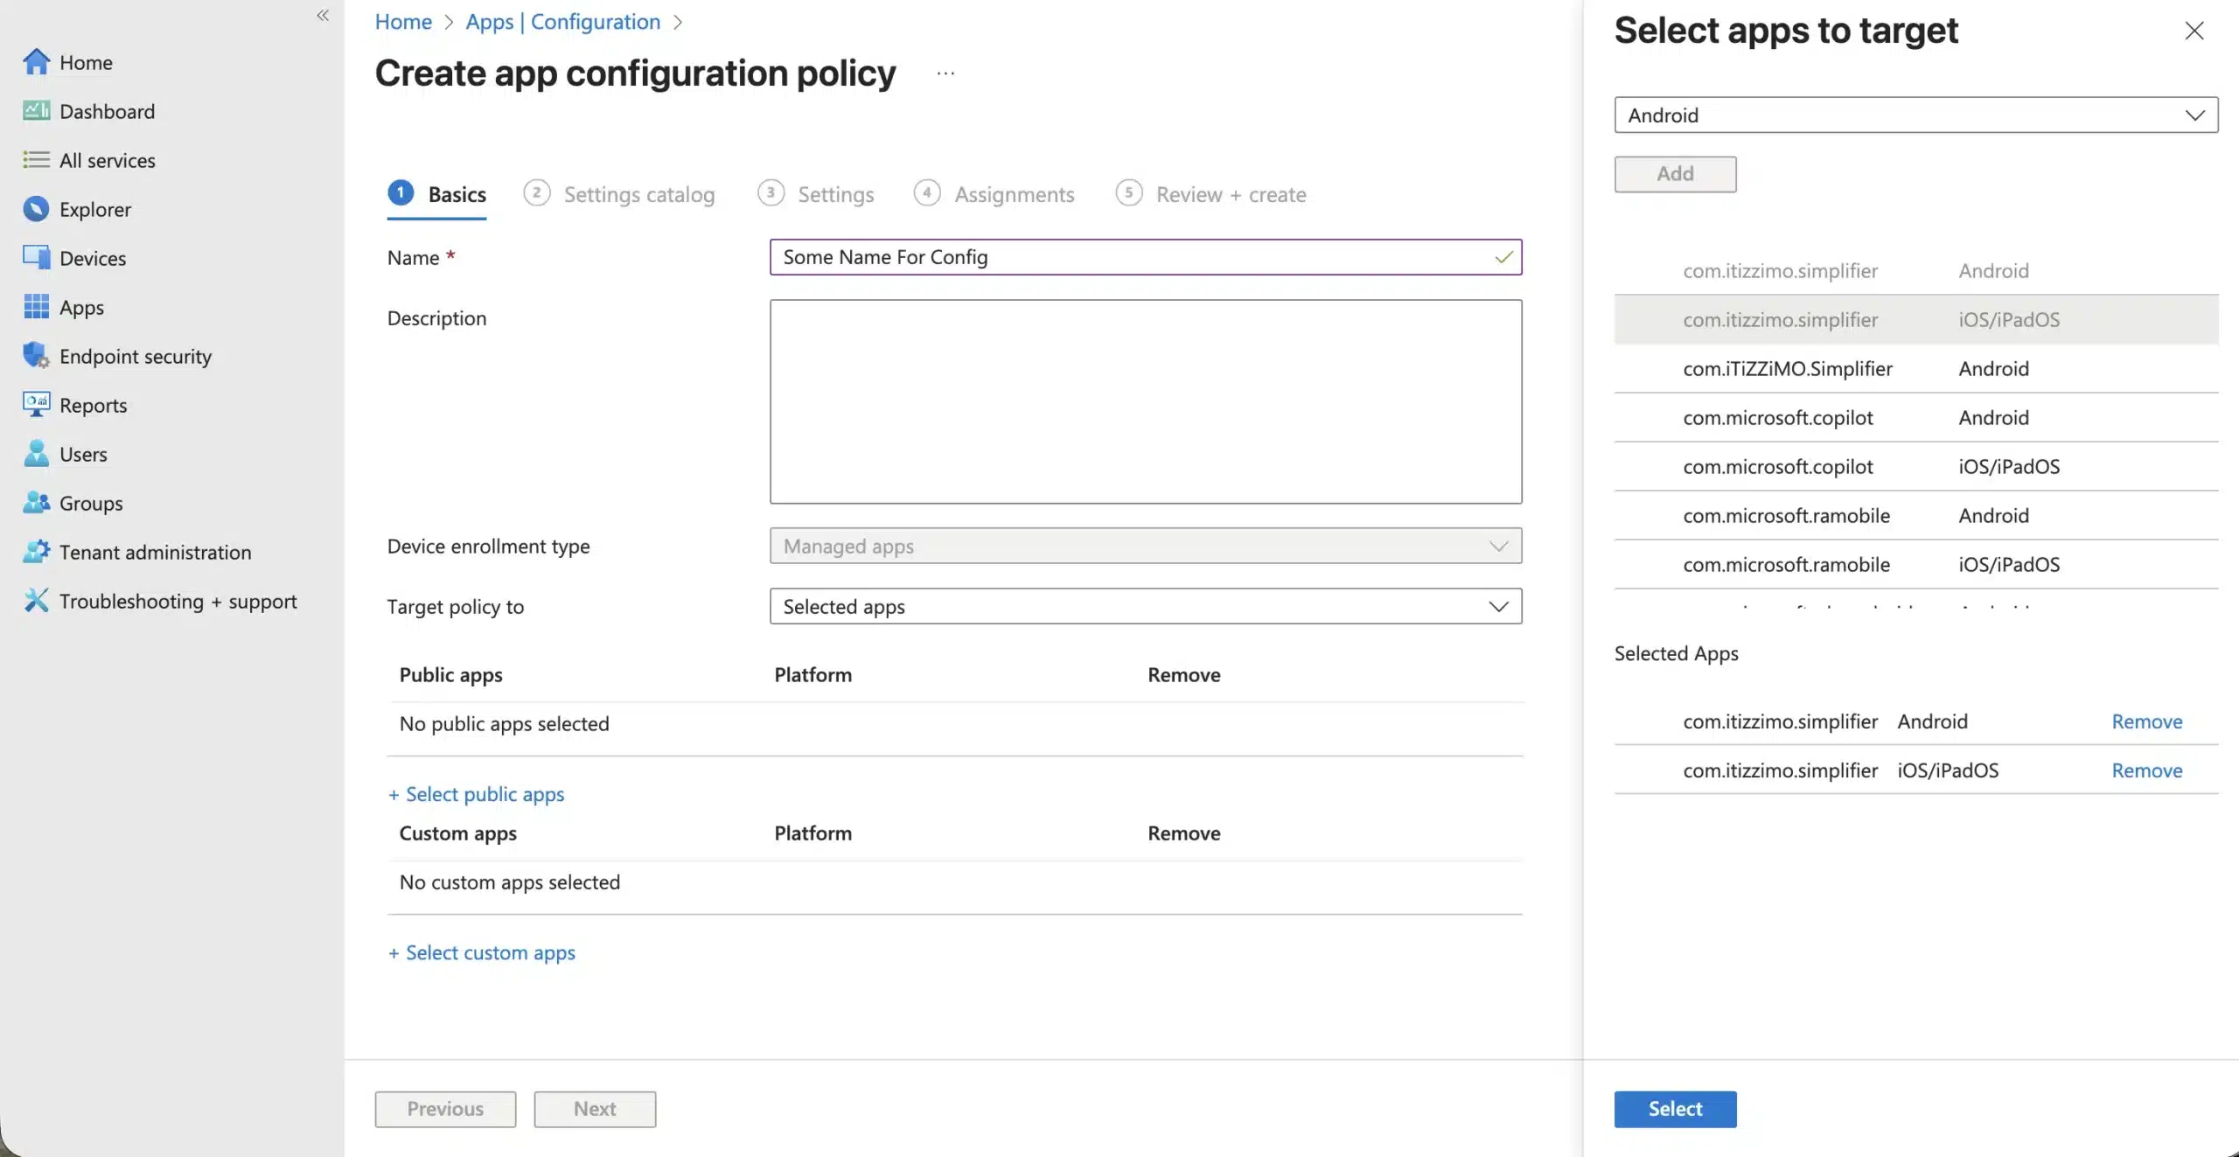
Task: Click into the Description text box
Action: tap(1145, 401)
